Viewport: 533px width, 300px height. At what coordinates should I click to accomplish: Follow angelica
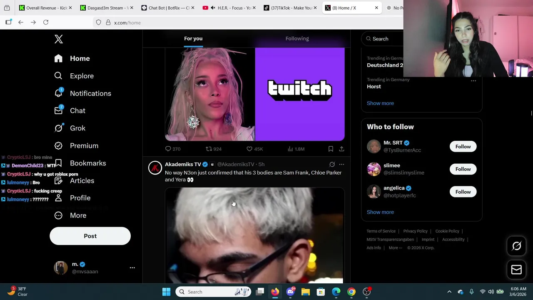coord(463,192)
